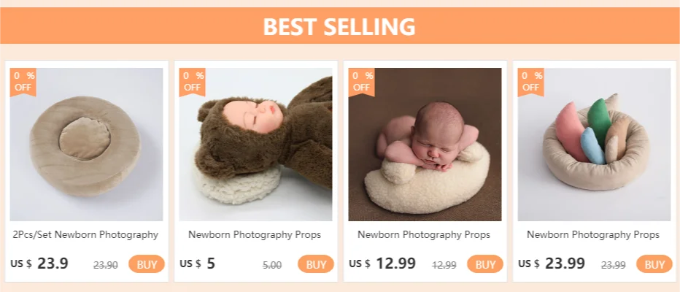The image size is (680, 292).
Task: Click the discount badge on the bear doll image
Action: coord(193,80)
